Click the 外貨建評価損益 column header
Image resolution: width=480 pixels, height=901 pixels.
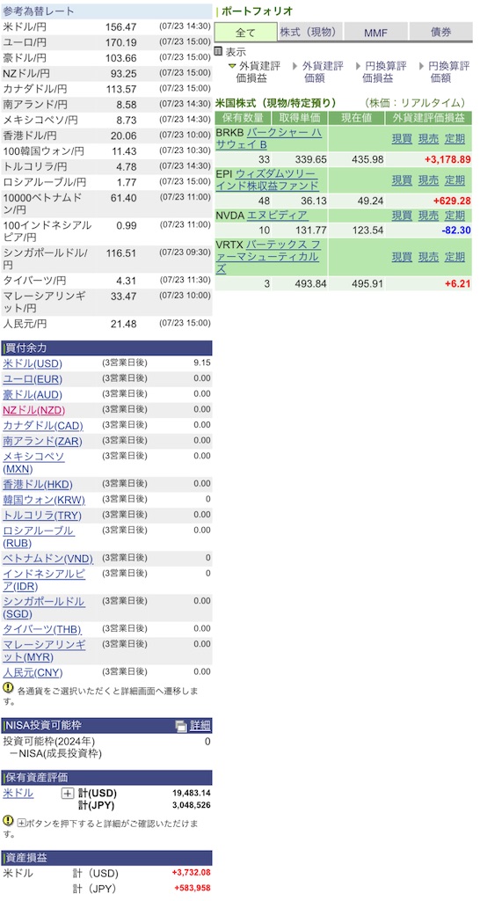point(429,118)
